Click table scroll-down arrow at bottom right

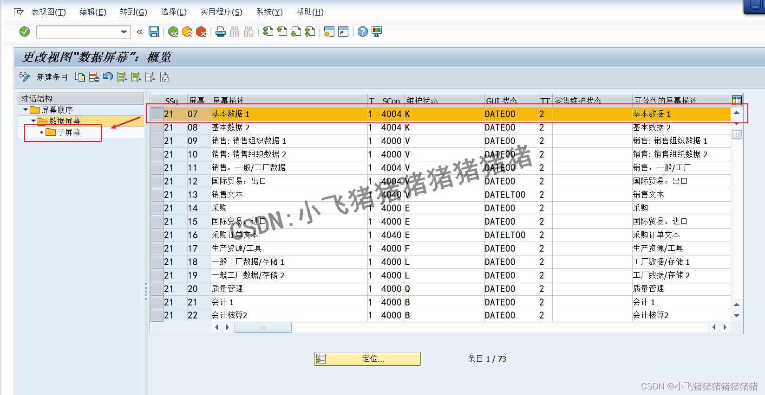[737, 315]
